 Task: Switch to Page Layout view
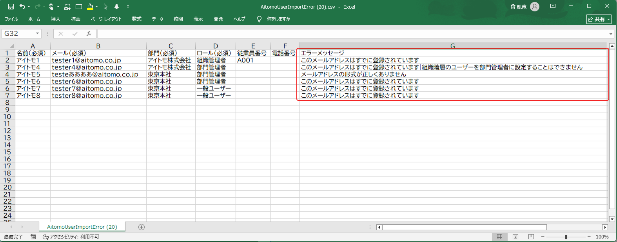click(x=515, y=237)
